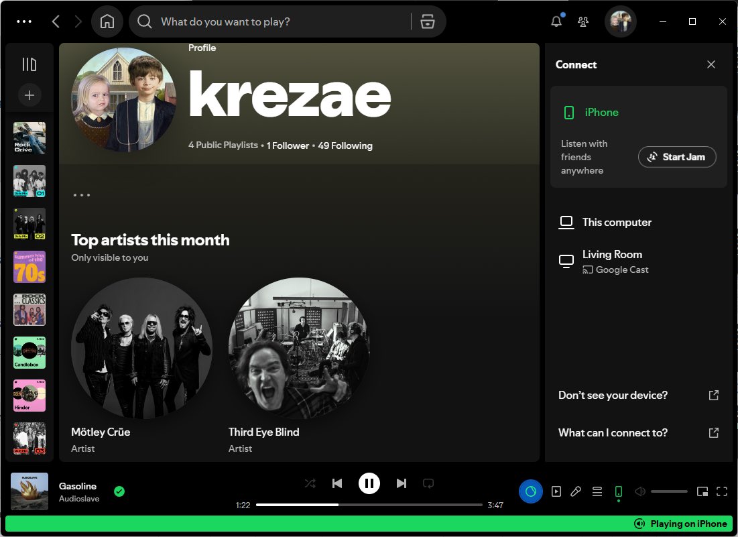Click Gasoline album cover in player

(29, 491)
